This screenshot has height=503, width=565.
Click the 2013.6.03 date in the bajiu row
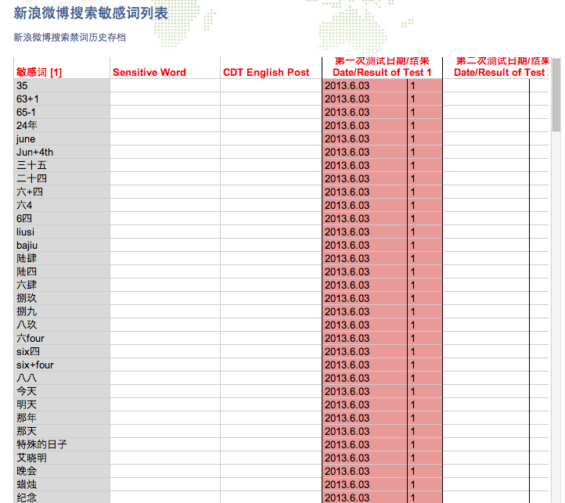347,246
